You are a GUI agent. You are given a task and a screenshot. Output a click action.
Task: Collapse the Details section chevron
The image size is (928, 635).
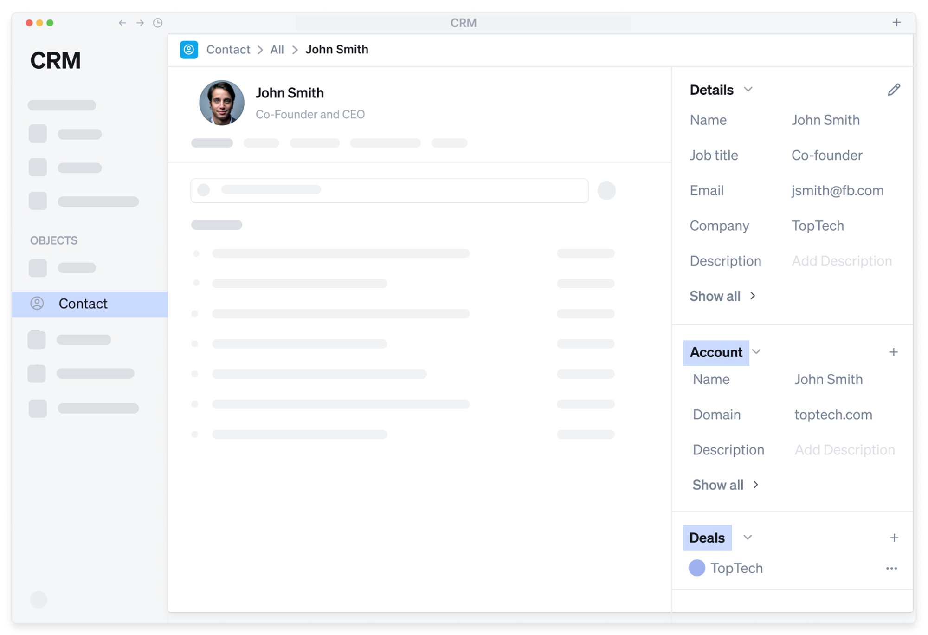(748, 89)
